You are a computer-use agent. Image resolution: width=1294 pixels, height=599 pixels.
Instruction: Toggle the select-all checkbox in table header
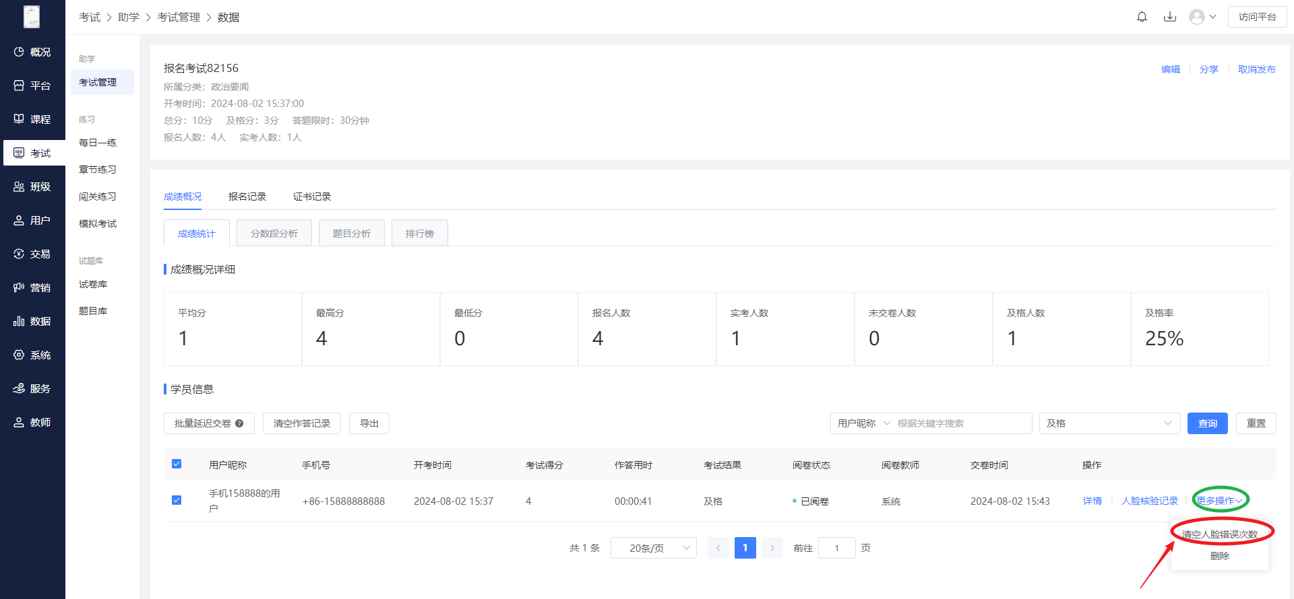[x=177, y=464]
